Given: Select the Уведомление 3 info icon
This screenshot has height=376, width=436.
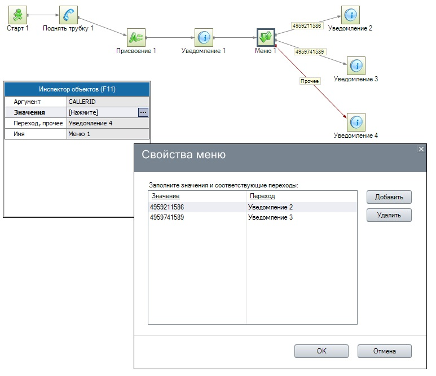Looking at the screenshot, I should (x=356, y=66).
